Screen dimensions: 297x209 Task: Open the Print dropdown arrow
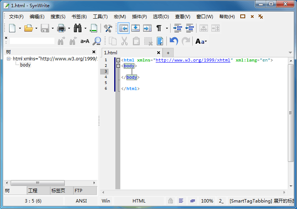69,28
